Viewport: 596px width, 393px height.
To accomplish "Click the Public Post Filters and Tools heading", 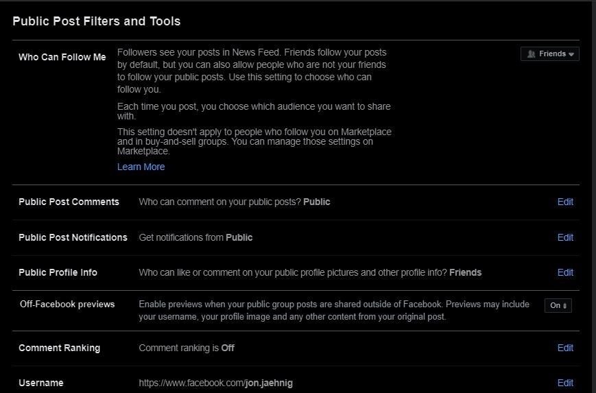I will [96, 21].
